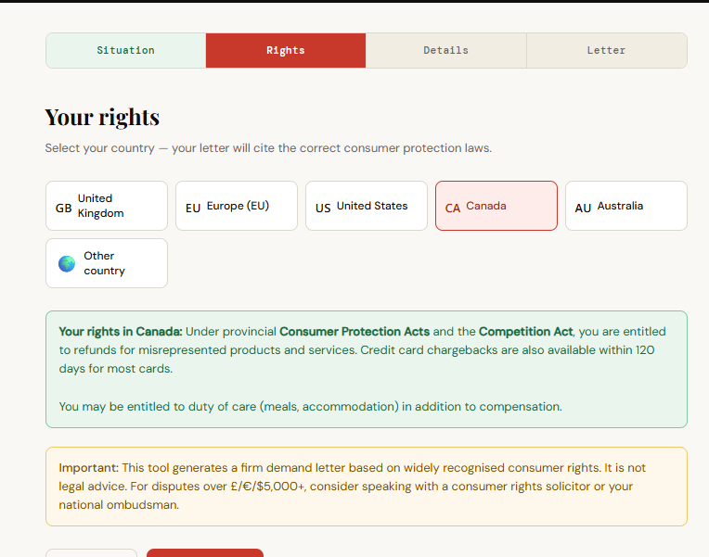
Task: Click the "Important:" label in the yellow notice
Action: pyautogui.click(x=89, y=467)
